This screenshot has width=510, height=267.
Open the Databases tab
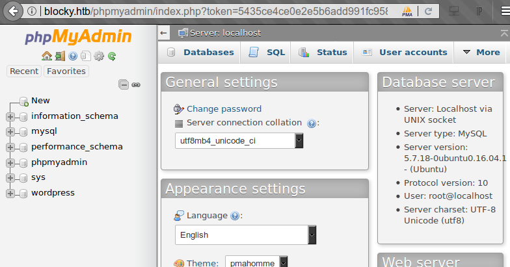click(x=200, y=52)
